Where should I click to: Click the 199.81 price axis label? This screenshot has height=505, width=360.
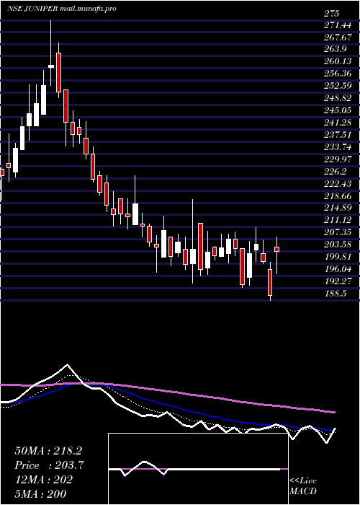coord(337,257)
